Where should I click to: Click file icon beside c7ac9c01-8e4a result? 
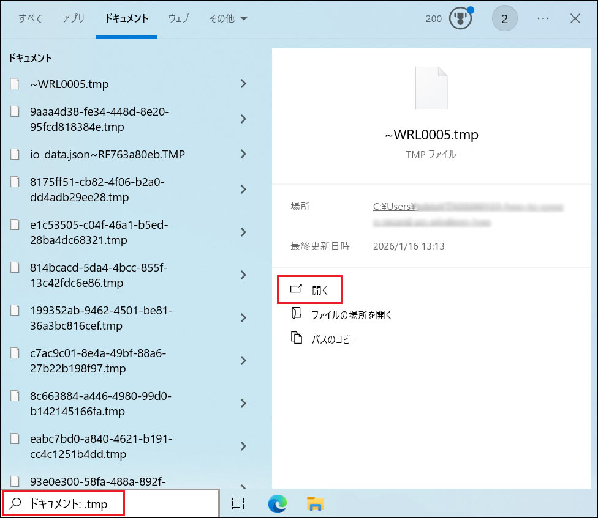click(15, 353)
